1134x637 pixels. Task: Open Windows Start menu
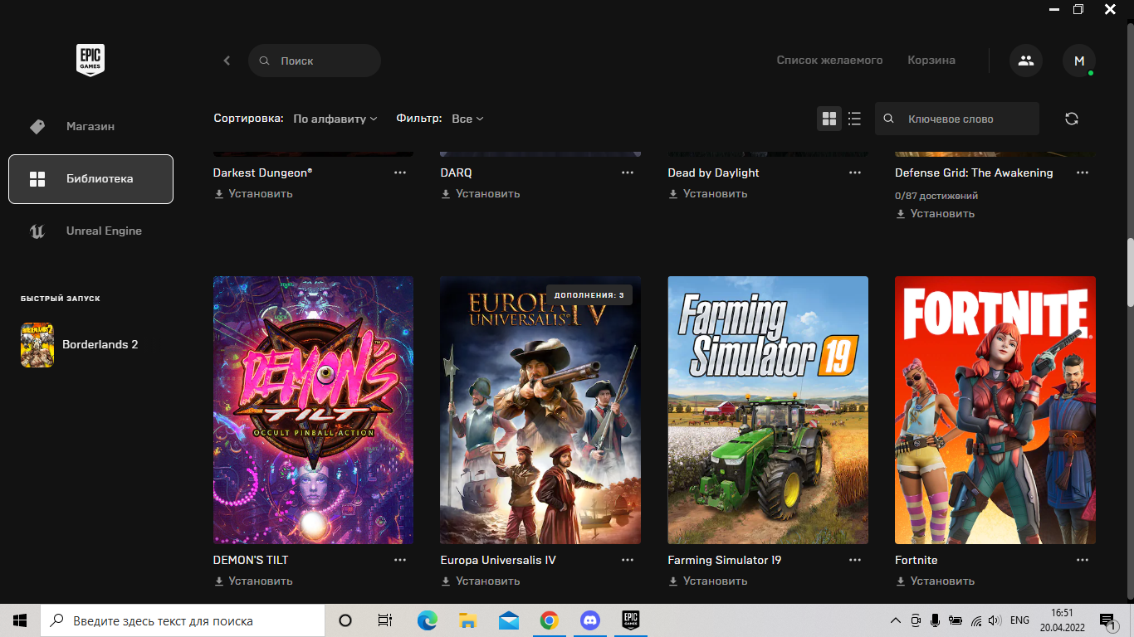20,620
